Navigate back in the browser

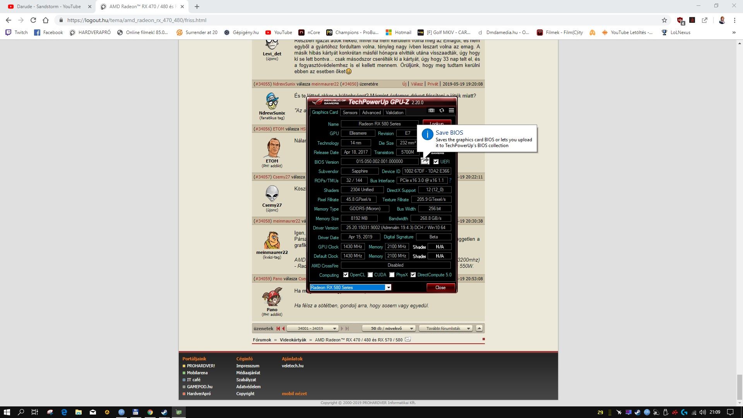[9, 20]
